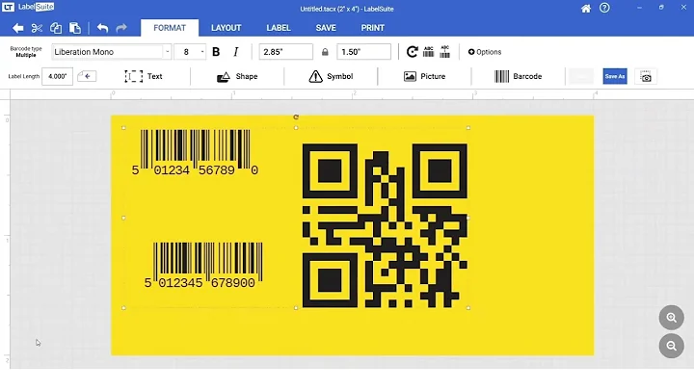The image size is (694, 389).
Task: Edit the 2.85" width field
Action: point(286,52)
